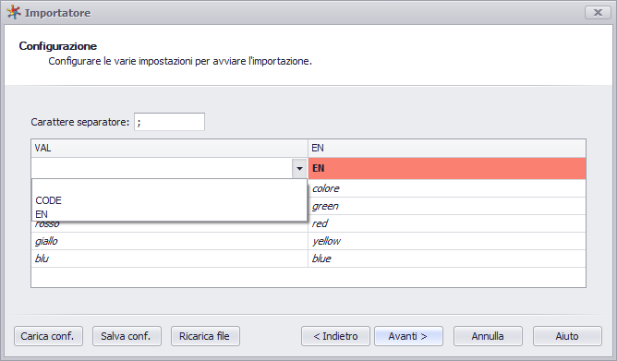Select the giallo cell in the table
The image size is (617, 361).
click(x=170, y=241)
